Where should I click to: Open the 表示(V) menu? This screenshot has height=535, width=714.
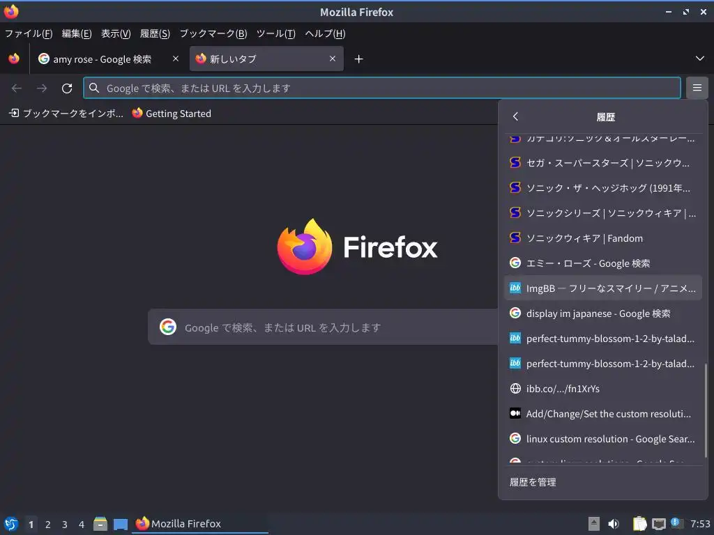tap(116, 33)
